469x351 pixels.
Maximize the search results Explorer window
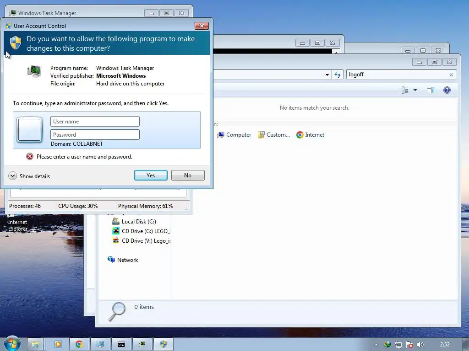coord(434,62)
